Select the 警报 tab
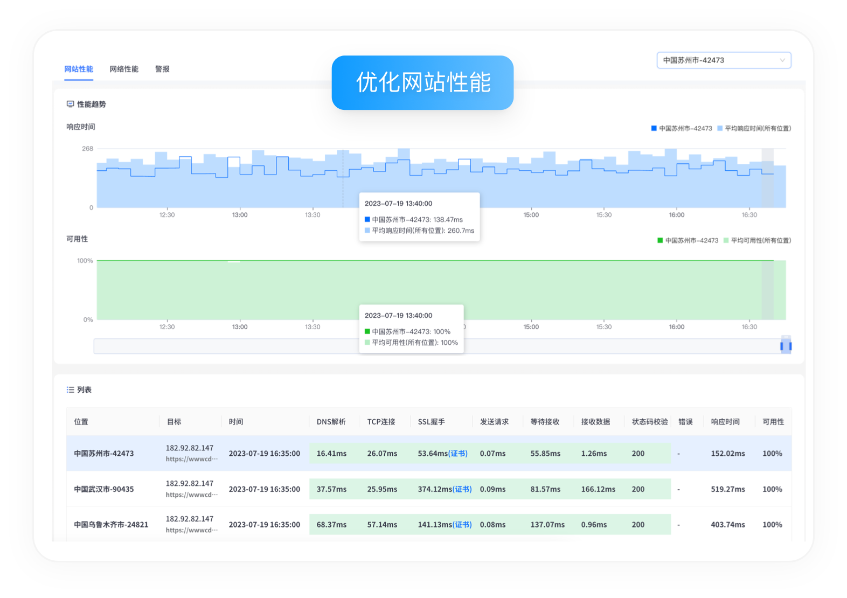The width and height of the screenshot is (847, 598). 162,69
